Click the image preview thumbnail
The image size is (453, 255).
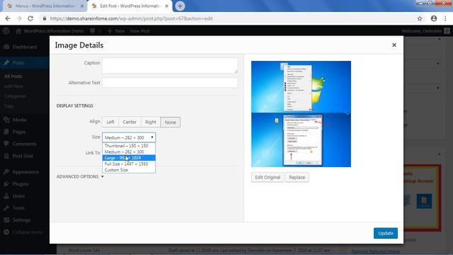click(x=301, y=114)
